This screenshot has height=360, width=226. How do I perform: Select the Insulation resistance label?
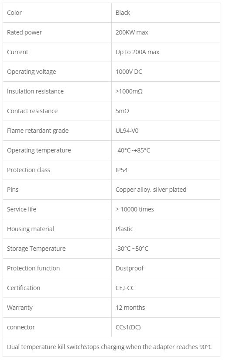click(x=35, y=91)
